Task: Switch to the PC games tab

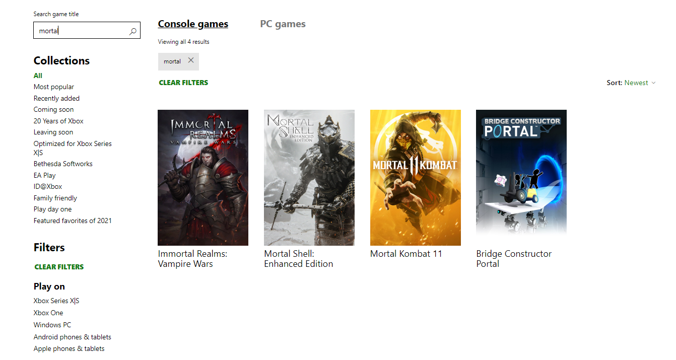Action: tap(283, 24)
